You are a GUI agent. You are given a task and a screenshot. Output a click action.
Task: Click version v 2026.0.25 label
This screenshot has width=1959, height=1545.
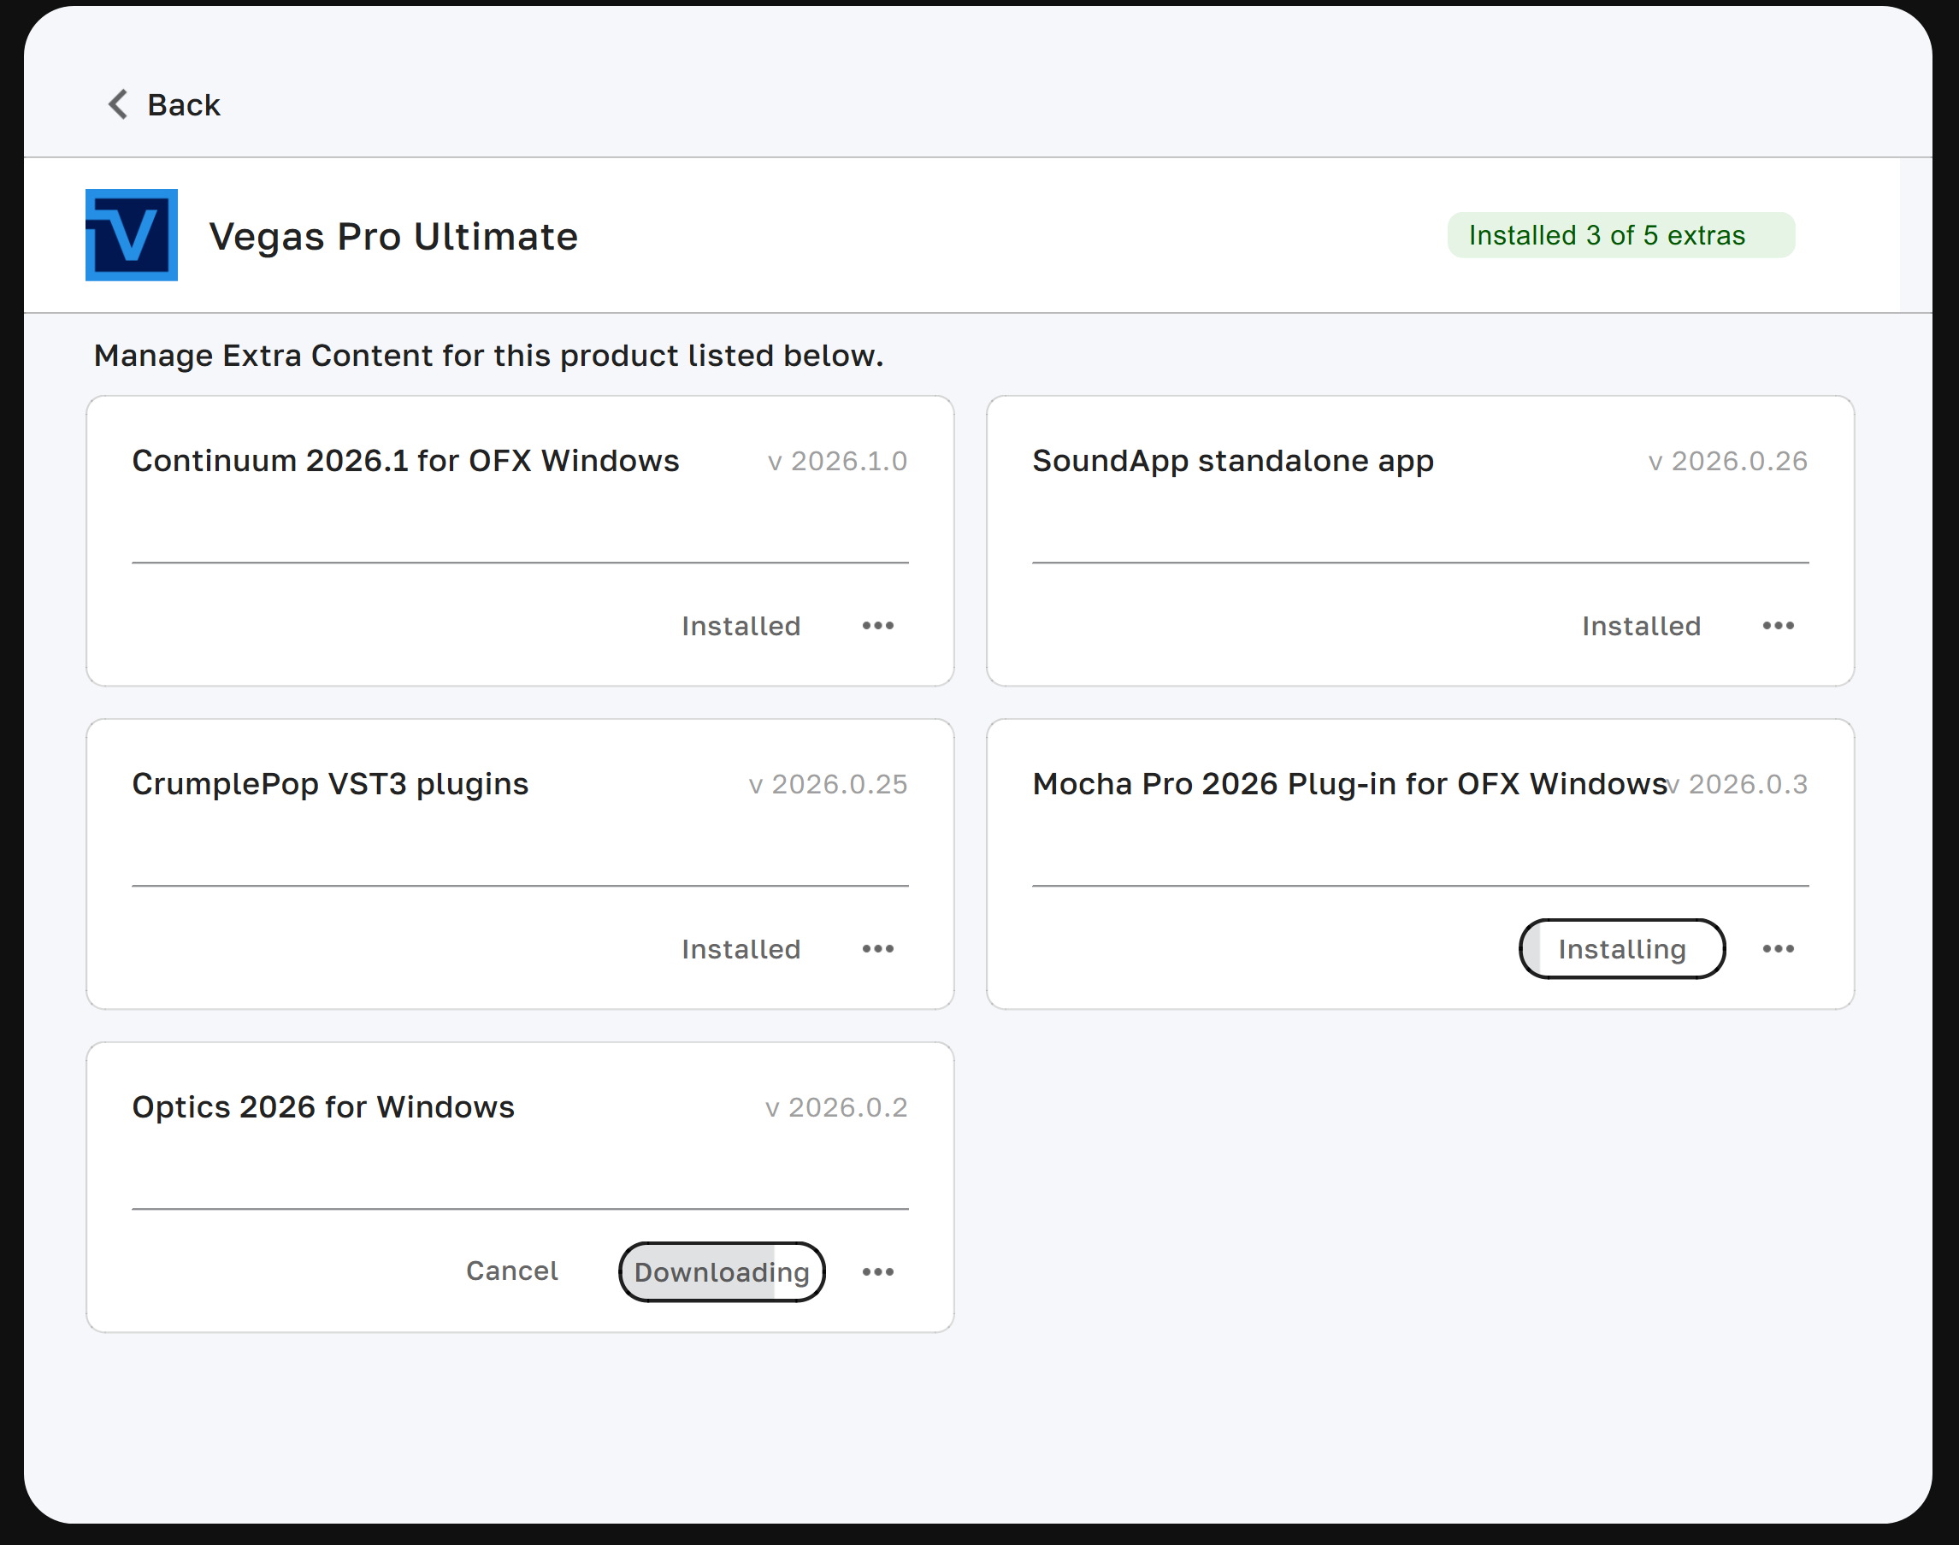(x=828, y=784)
